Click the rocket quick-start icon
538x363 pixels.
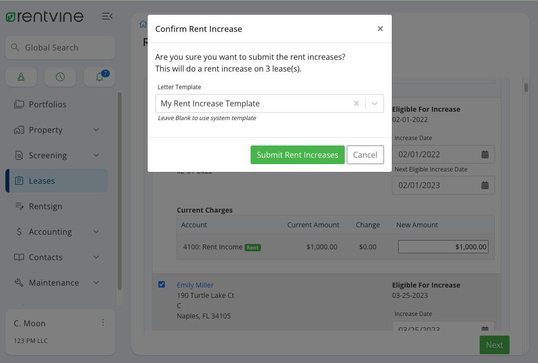pos(21,77)
